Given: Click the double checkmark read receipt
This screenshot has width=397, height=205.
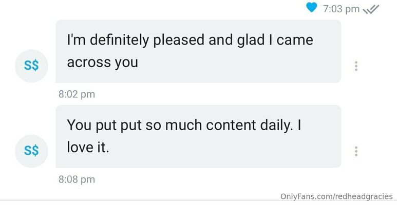Looking at the screenshot, I should [371, 10].
